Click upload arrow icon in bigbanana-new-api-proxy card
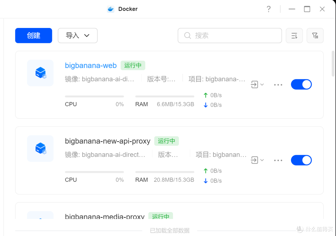 coord(206,171)
